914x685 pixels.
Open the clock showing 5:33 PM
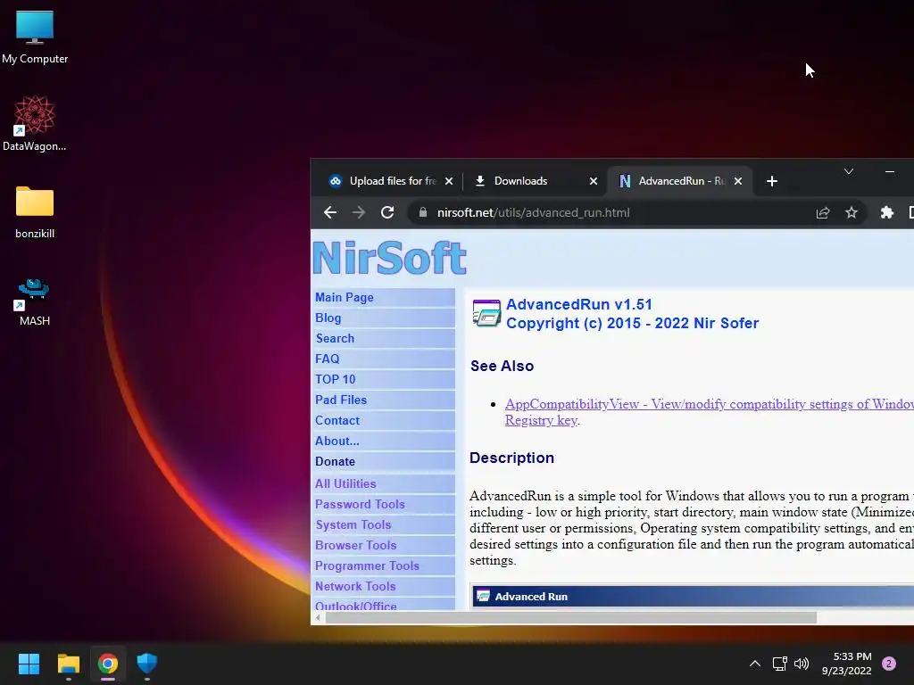point(847,664)
